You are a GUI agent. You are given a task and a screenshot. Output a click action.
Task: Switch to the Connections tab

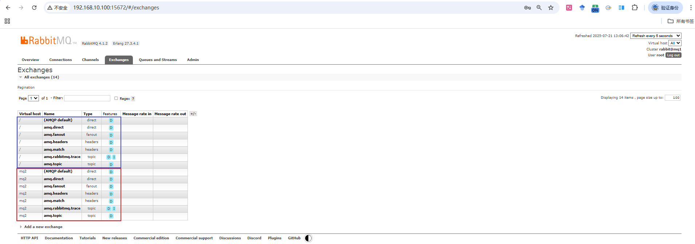(60, 60)
